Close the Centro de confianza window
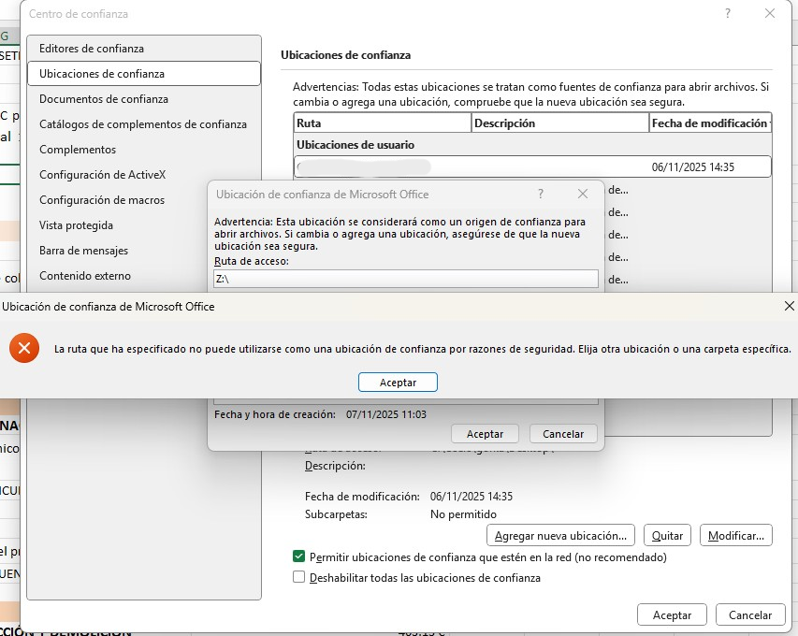Viewport: 798px width, 636px height. pos(770,14)
